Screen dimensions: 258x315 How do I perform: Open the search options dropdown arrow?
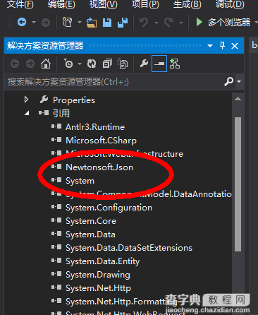(x=239, y=81)
